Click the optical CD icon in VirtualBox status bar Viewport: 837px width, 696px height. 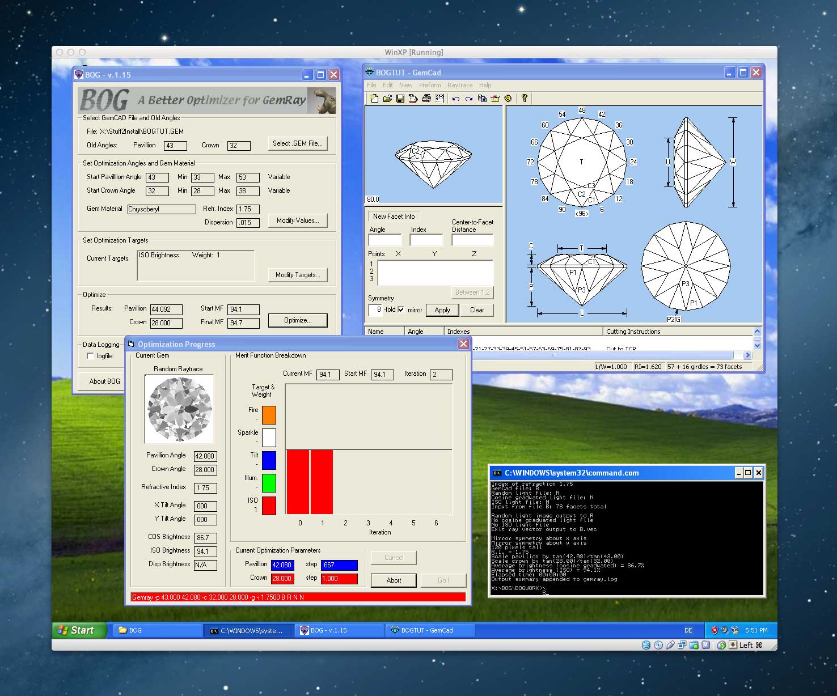tap(658, 645)
